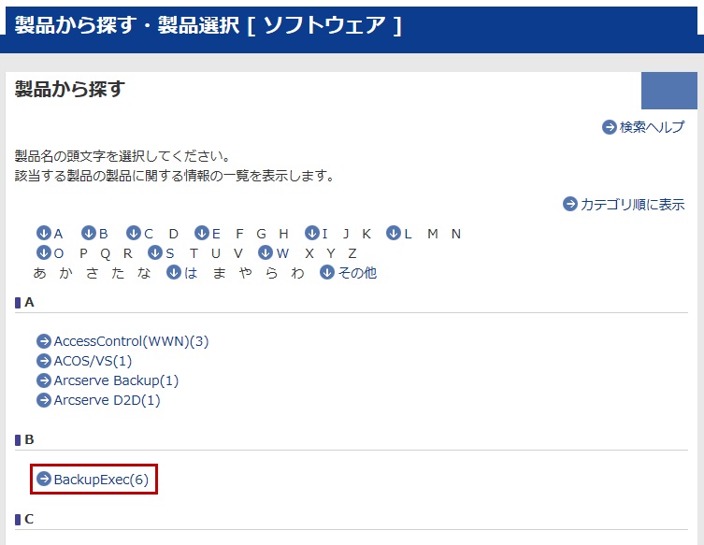Click the down-arrow icon beside その他
Image resolution: width=704 pixels, height=545 pixels.
pyautogui.click(x=327, y=272)
